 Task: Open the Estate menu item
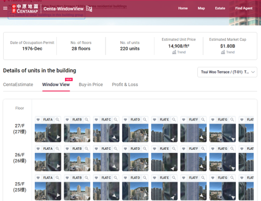(x=220, y=8)
